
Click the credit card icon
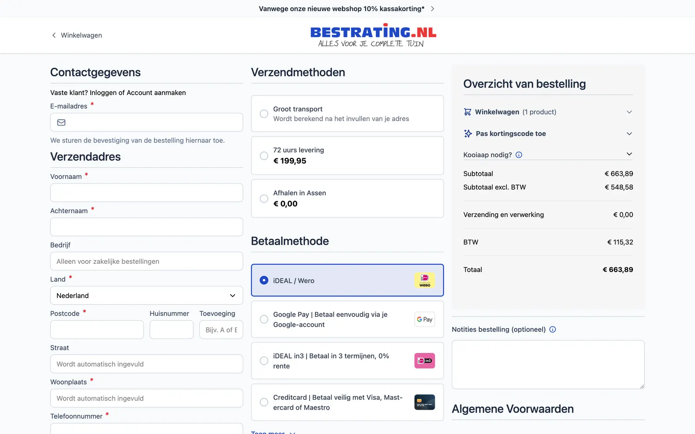[x=425, y=402]
